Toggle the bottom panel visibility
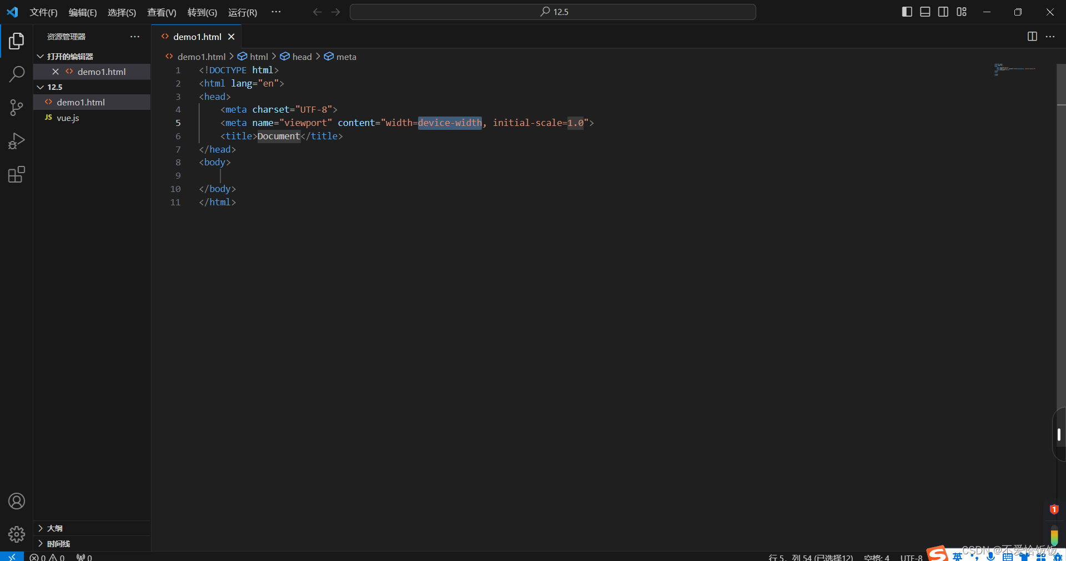1066x561 pixels. coord(925,12)
